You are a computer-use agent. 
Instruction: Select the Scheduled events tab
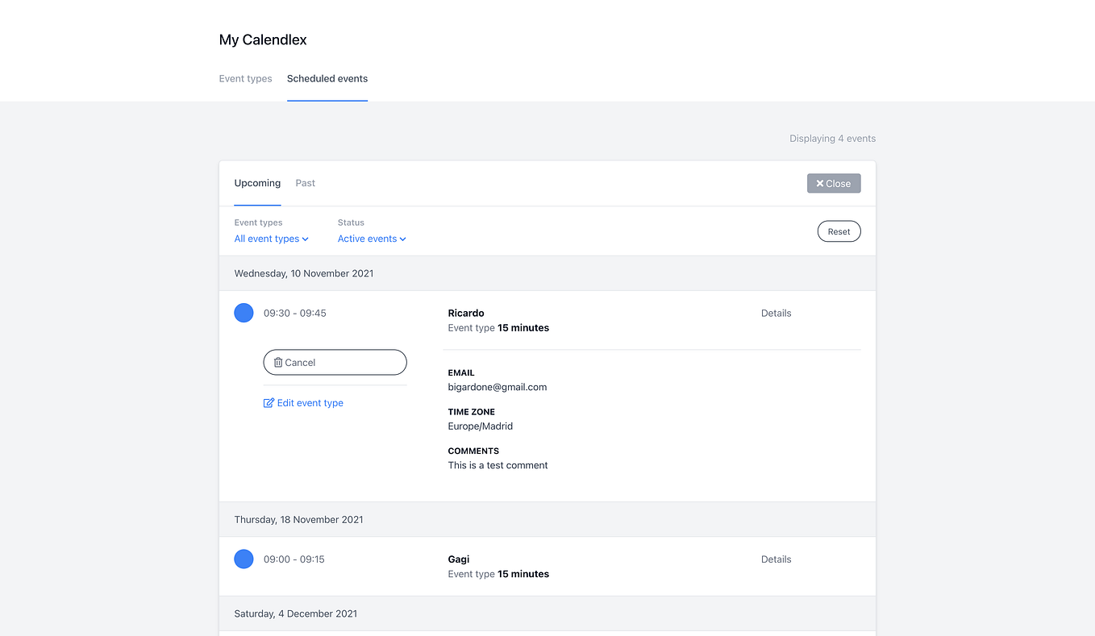[327, 78]
